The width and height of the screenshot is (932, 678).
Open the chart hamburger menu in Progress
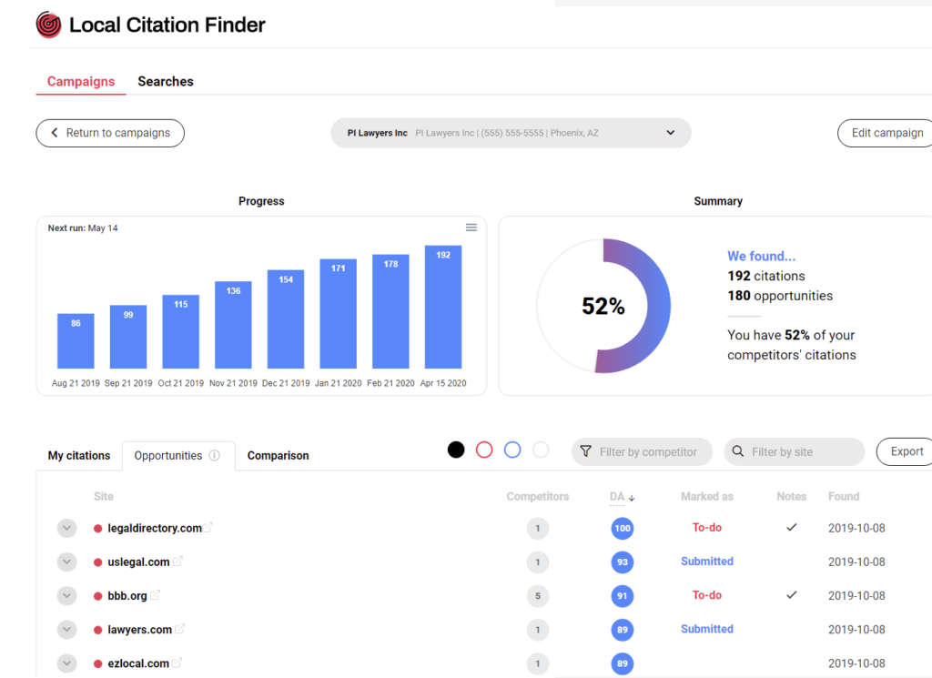click(471, 228)
